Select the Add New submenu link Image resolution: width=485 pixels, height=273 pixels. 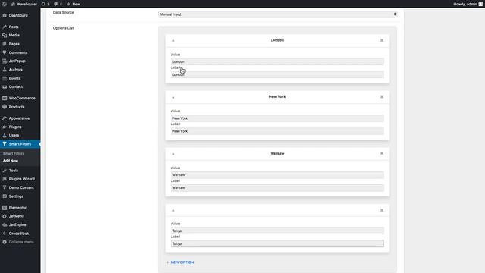11,161
